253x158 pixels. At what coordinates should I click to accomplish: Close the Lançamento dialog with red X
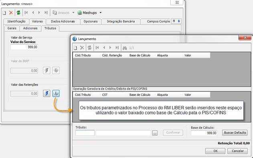245,38
